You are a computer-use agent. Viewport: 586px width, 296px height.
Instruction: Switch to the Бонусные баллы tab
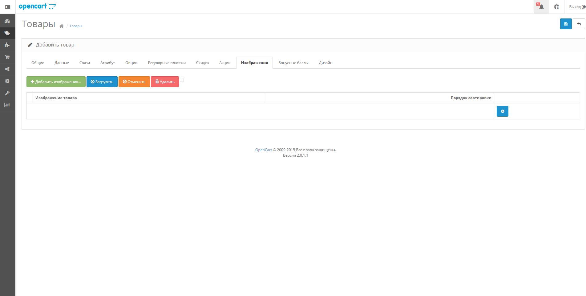tap(293, 63)
